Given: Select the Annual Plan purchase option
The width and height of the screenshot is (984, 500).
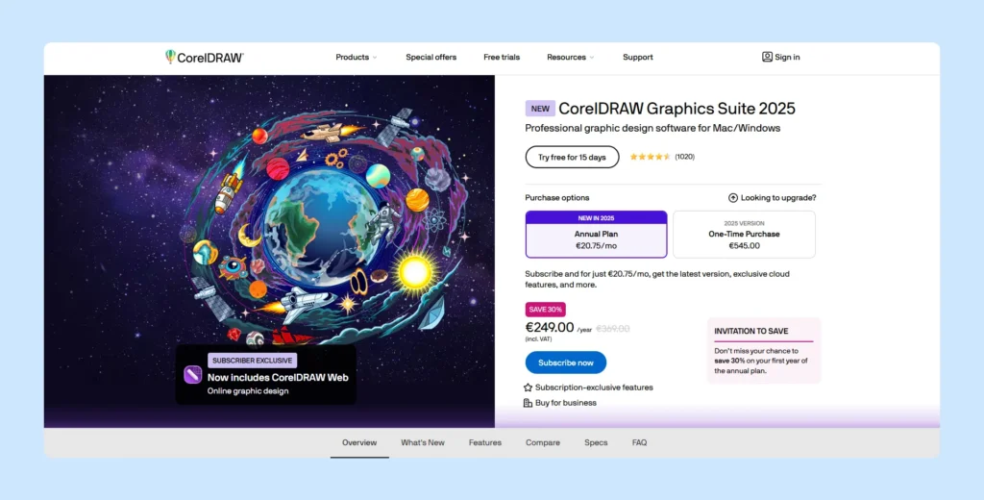Looking at the screenshot, I should [596, 235].
